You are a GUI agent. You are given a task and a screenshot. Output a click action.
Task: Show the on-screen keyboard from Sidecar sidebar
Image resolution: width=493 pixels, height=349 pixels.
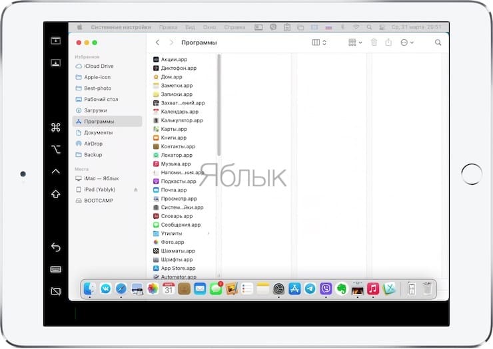coord(56,269)
